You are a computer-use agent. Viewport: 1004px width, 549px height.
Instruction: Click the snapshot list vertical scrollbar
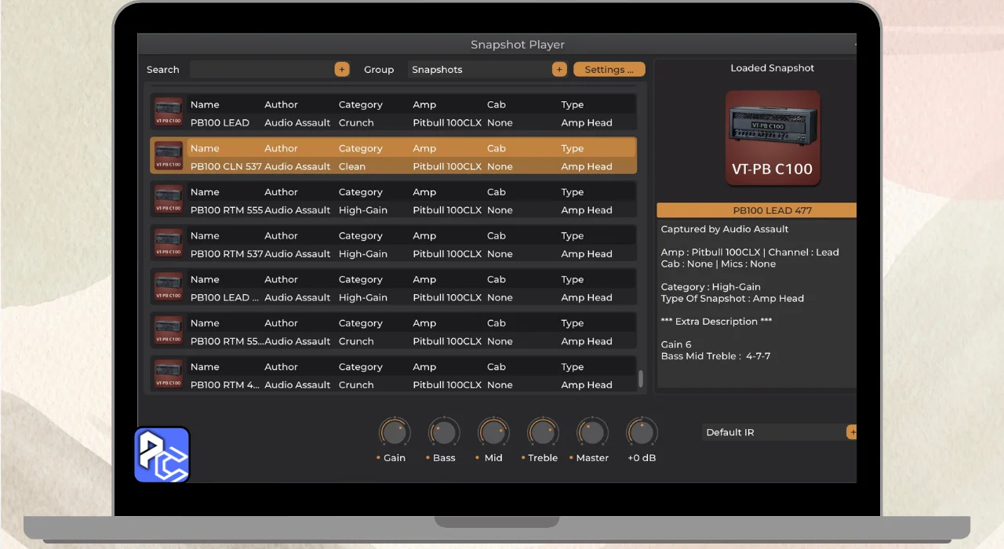pyautogui.click(x=641, y=379)
